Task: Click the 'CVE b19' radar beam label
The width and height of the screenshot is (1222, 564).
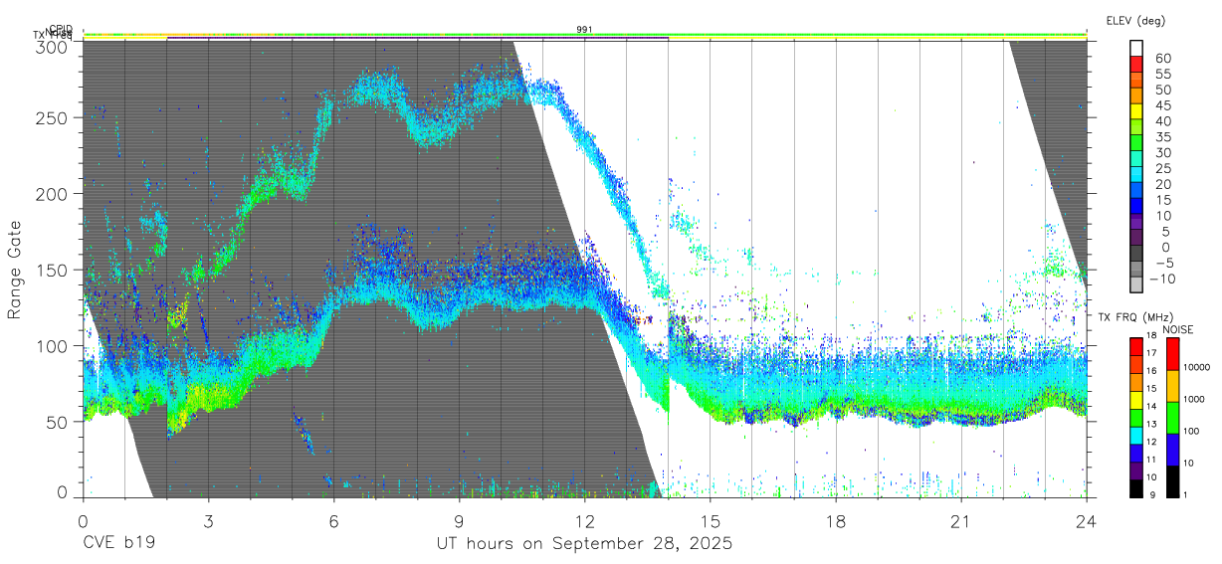Action: (117, 544)
